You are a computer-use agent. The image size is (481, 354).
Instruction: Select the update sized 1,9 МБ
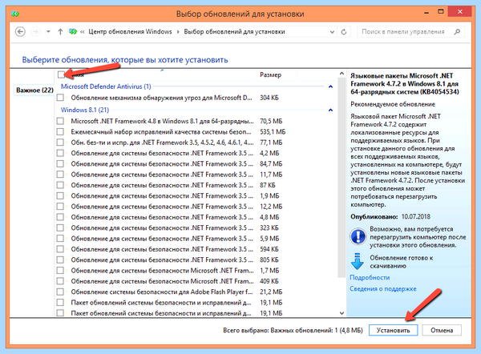coord(60,196)
